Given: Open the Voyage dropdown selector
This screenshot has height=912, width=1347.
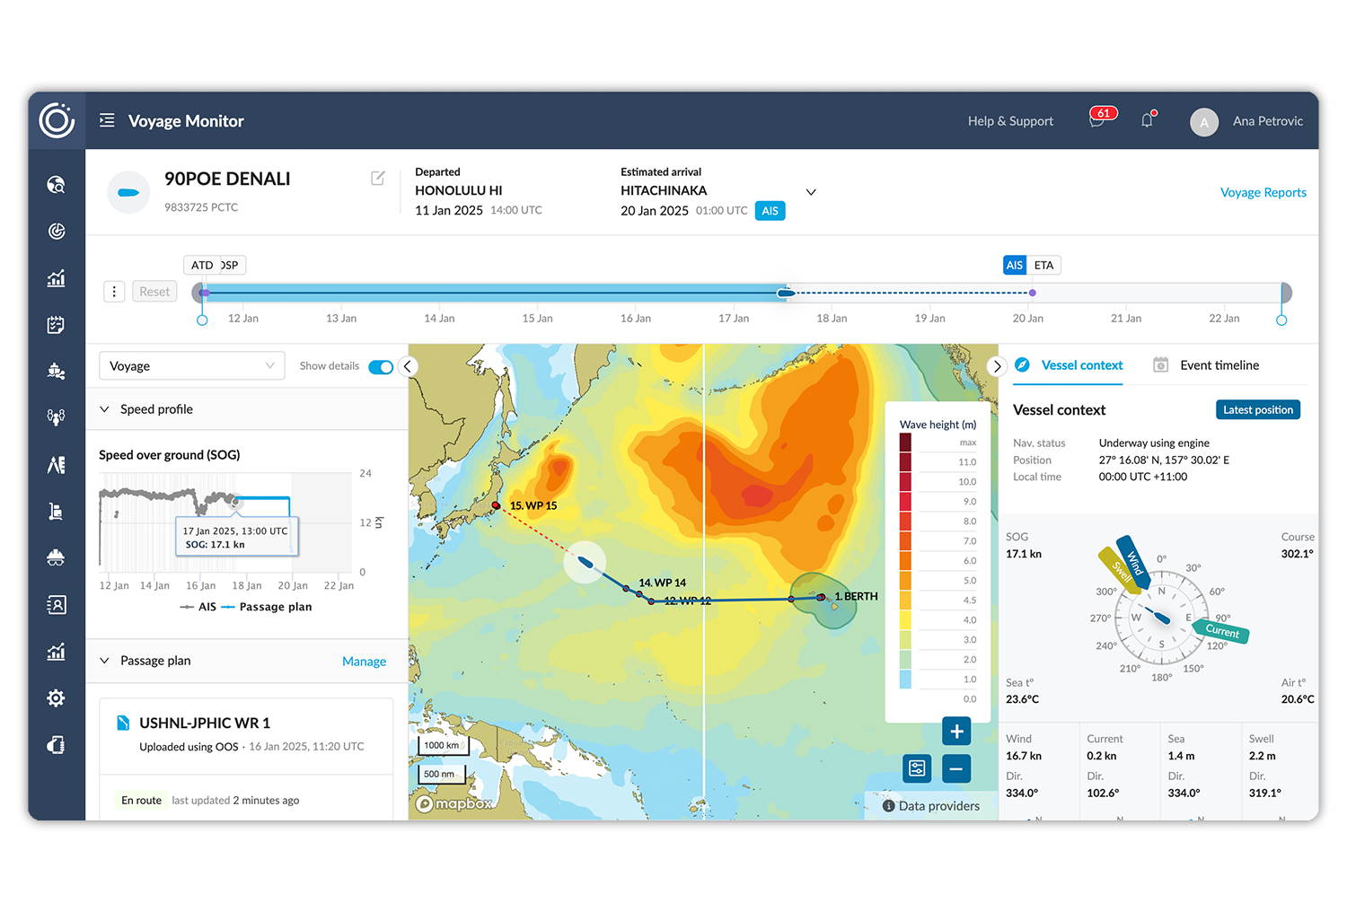Looking at the screenshot, I should click(191, 365).
